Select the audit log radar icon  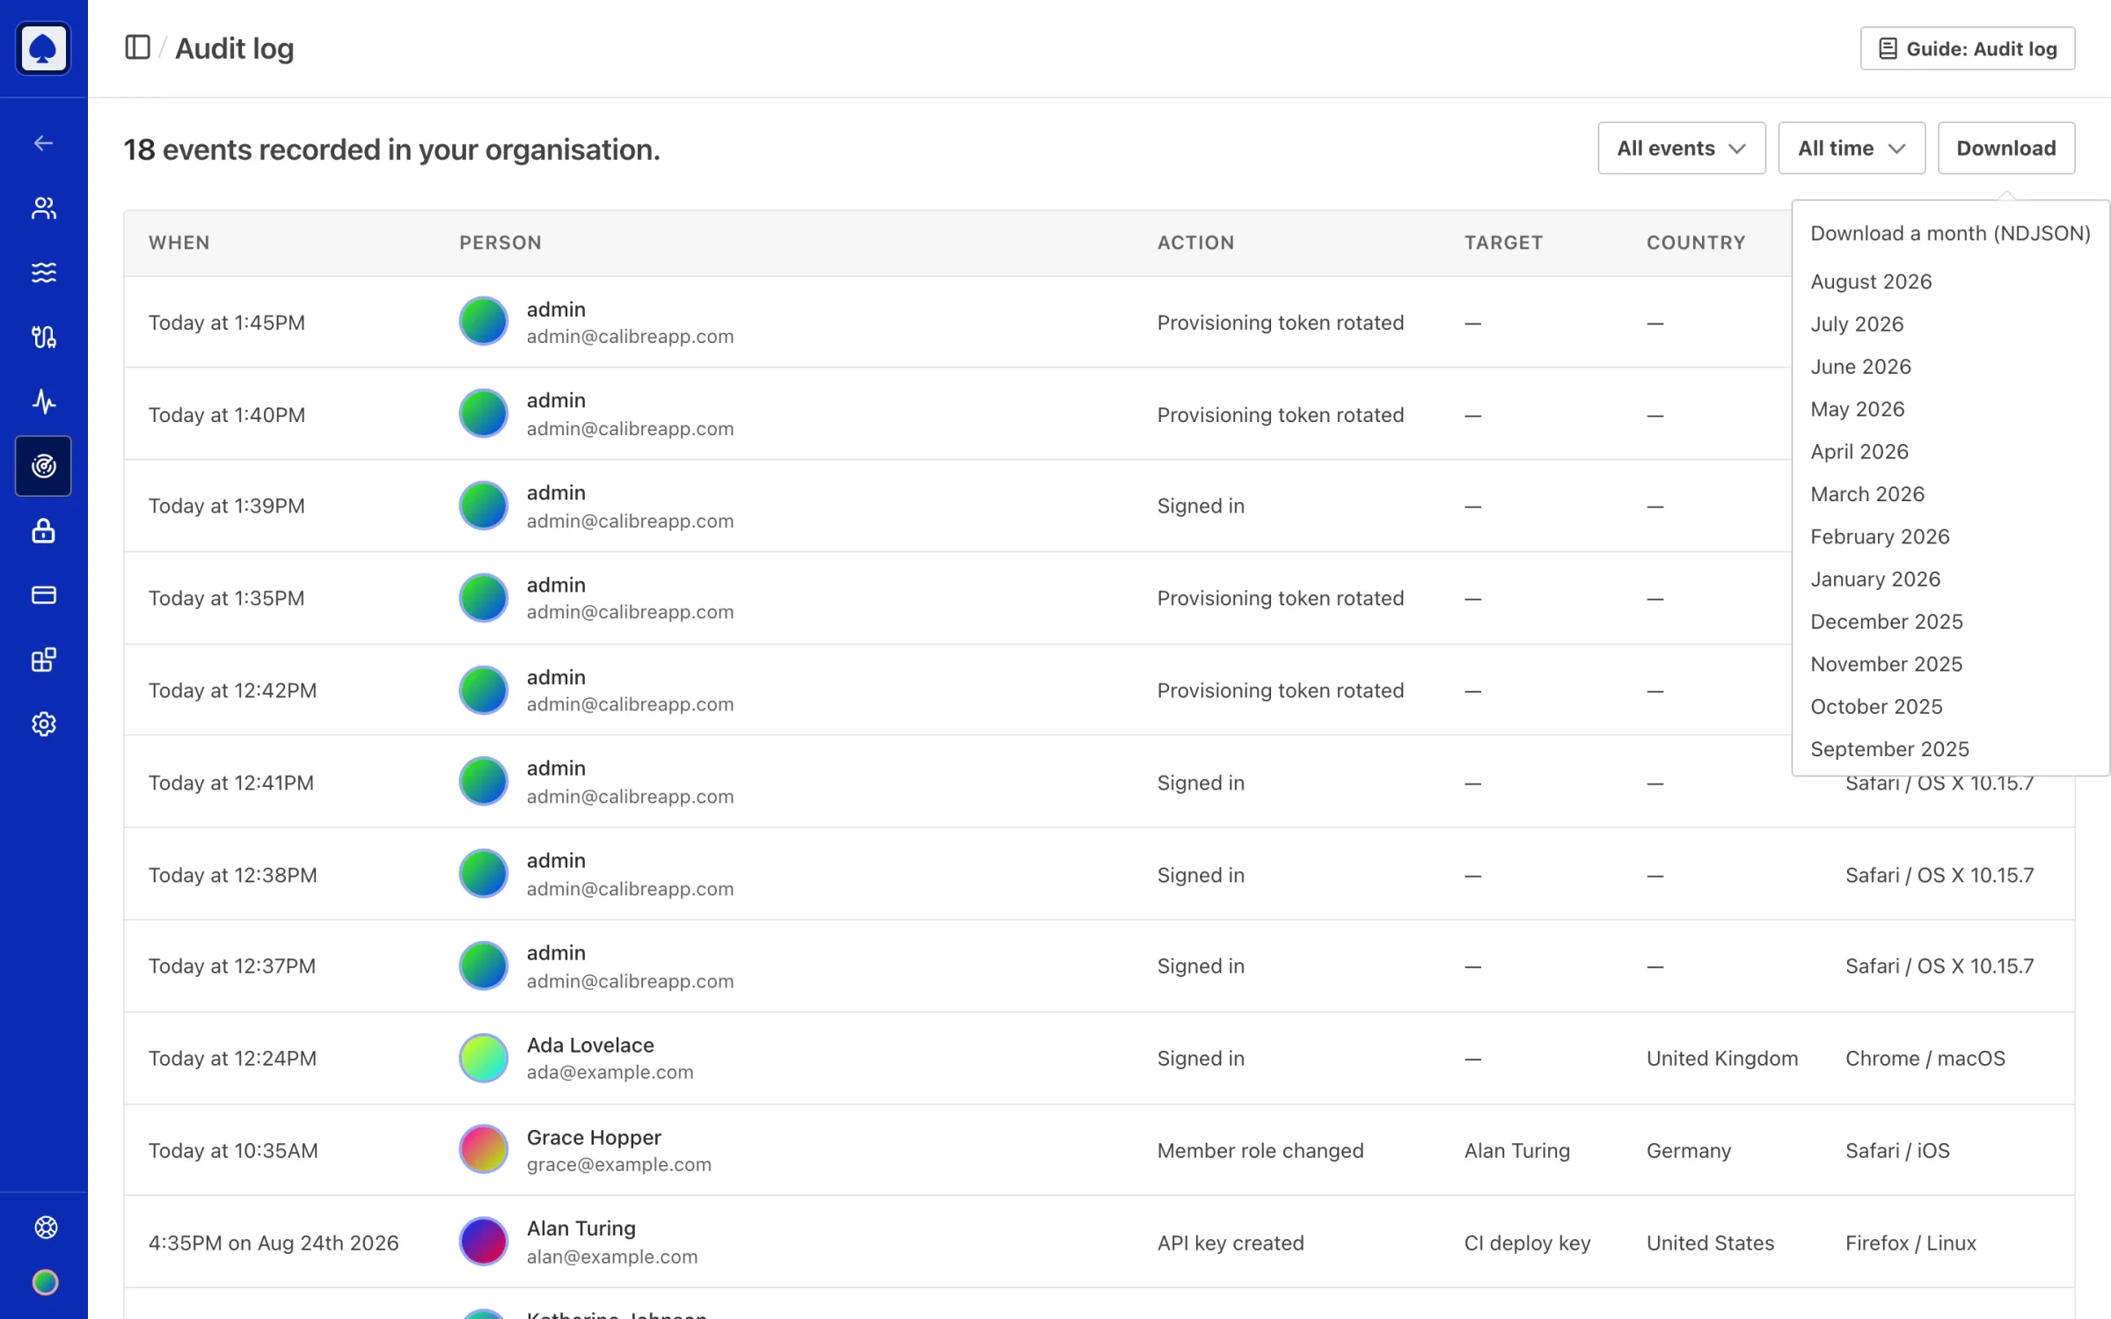coord(43,466)
